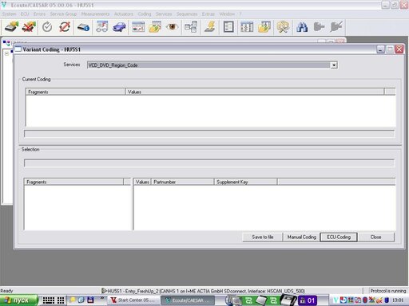Click the checklist document toolbar icon

point(228,27)
